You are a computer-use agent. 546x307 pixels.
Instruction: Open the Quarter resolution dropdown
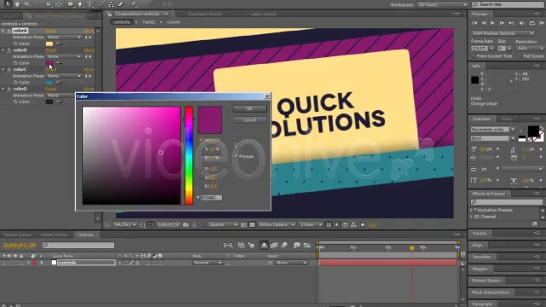click(224, 225)
